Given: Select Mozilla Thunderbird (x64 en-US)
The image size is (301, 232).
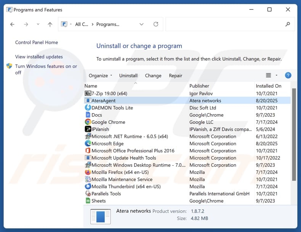Looking at the screenshot, I should tap(187, 186).
